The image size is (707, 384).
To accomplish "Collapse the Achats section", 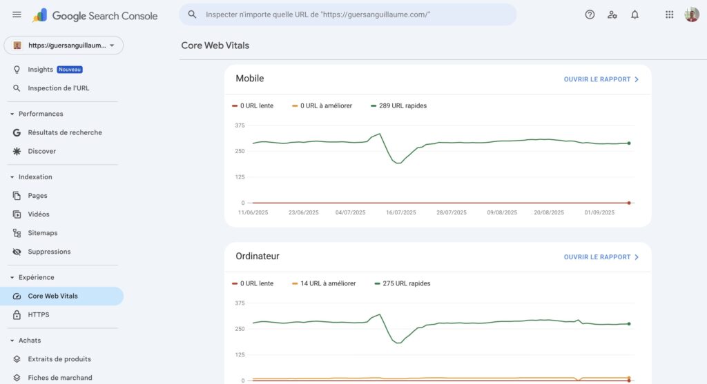I will tap(12, 341).
